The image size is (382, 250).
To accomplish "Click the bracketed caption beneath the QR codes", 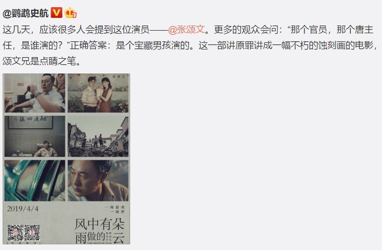I will point(23,243).
